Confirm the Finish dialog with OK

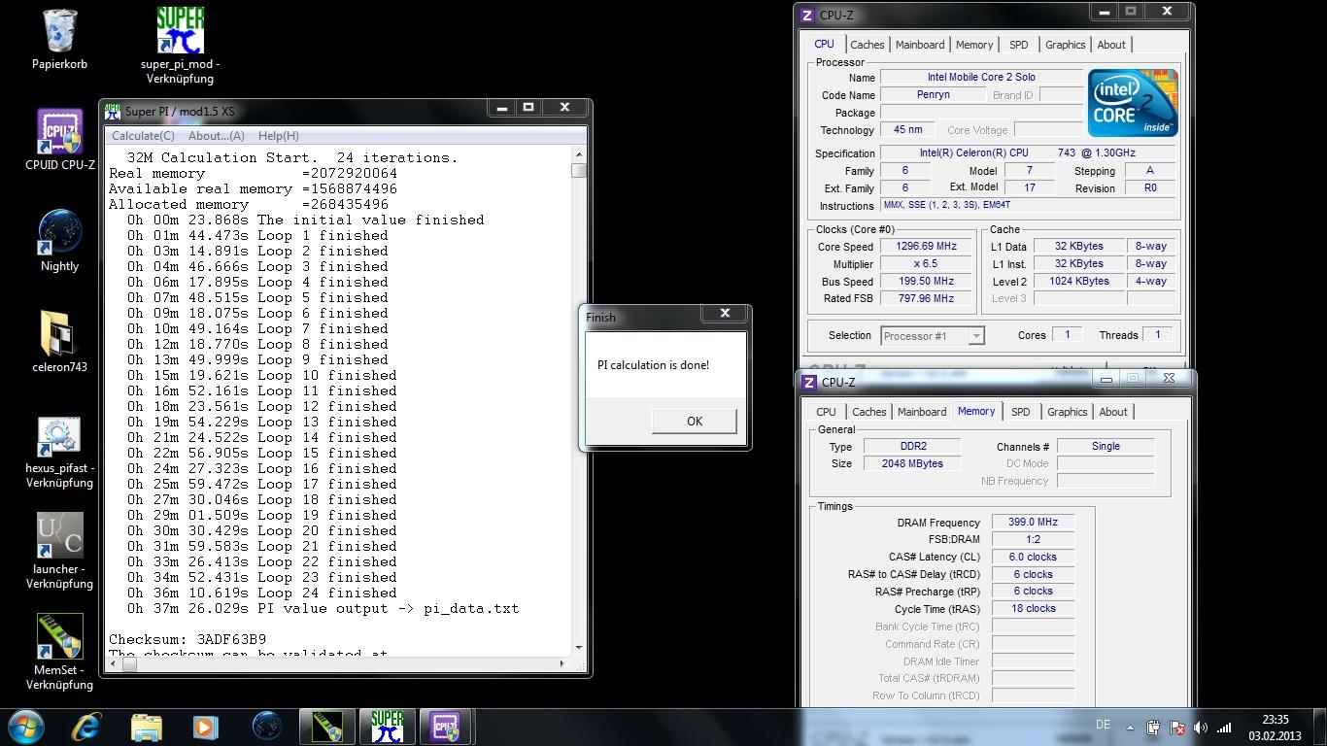click(x=695, y=421)
